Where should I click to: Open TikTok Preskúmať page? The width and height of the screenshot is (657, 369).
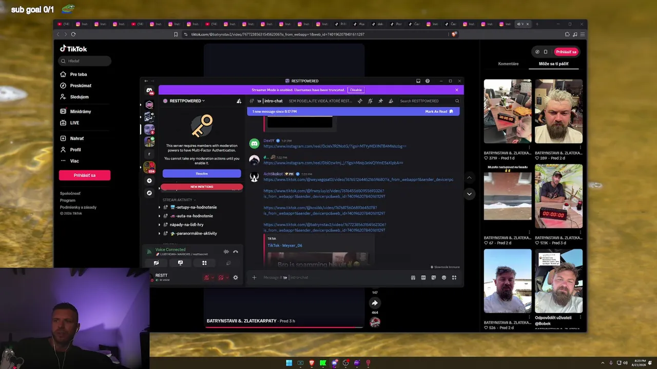point(81,86)
